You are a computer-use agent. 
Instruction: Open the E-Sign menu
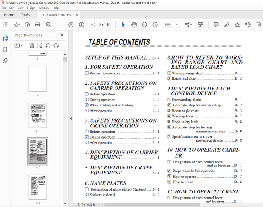31,8
